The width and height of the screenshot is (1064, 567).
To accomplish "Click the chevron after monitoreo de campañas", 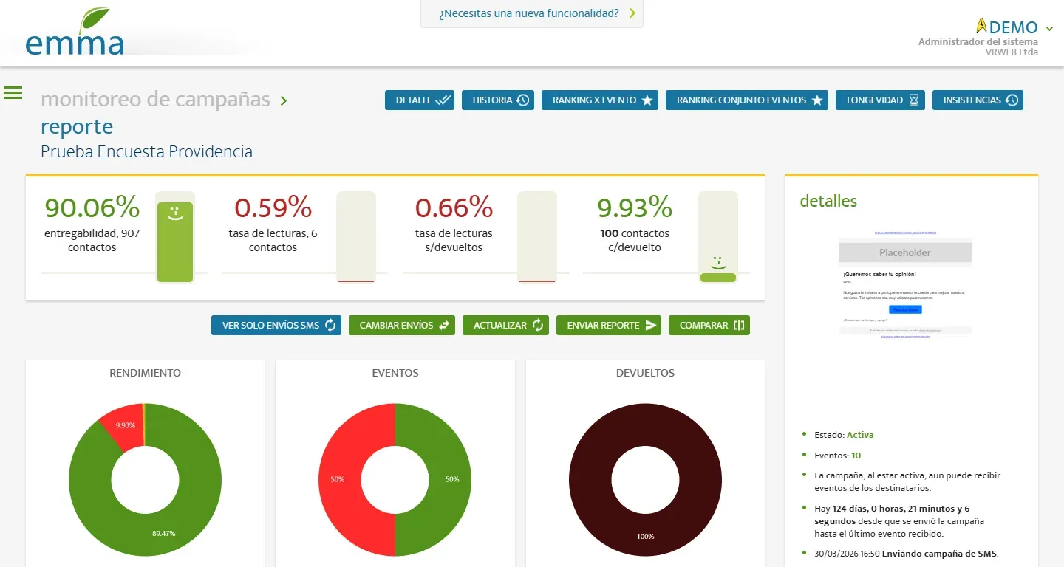I will (284, 100).
